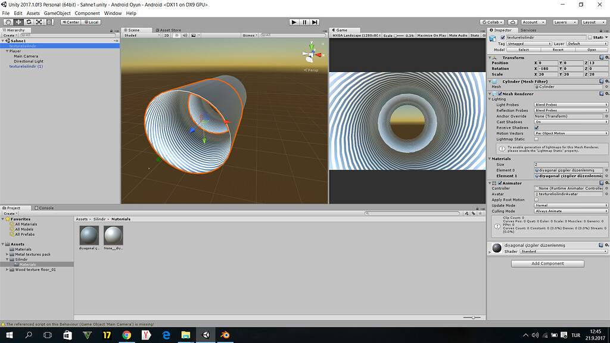Select the Scale tool
Viewport: 610px width, 343px height.
pos(39,21)
